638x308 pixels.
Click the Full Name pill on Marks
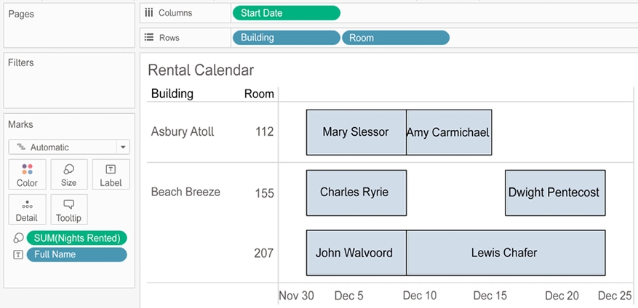[76, 255]
